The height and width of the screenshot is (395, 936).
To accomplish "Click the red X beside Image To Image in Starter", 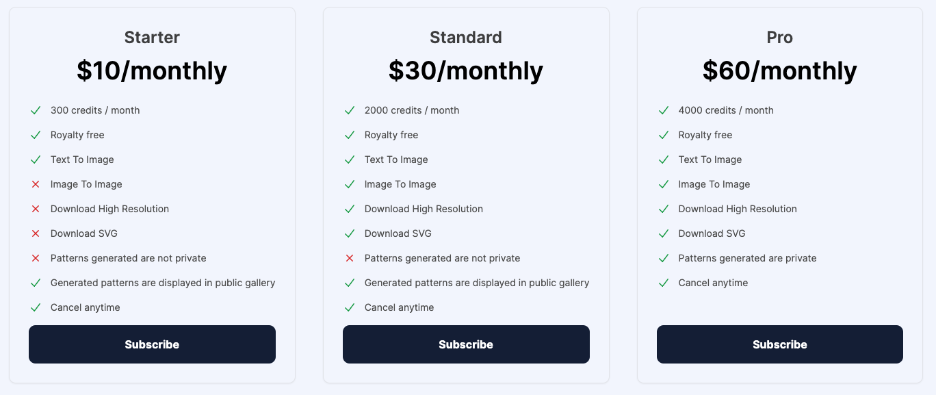I will click(x=36, y=184).
